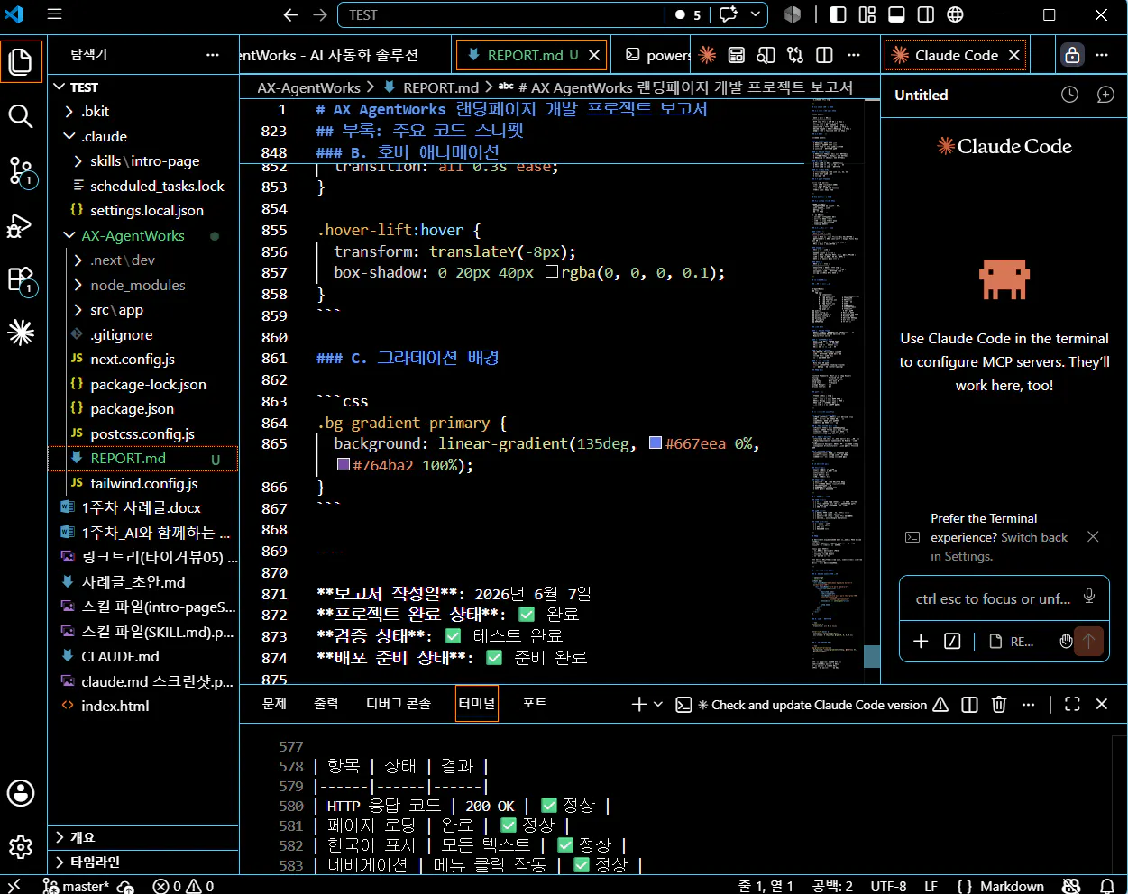This screenshot has height=894, width=1128.
Task: Switch to the 포트 panel tab
Action: tap(535, 703)
